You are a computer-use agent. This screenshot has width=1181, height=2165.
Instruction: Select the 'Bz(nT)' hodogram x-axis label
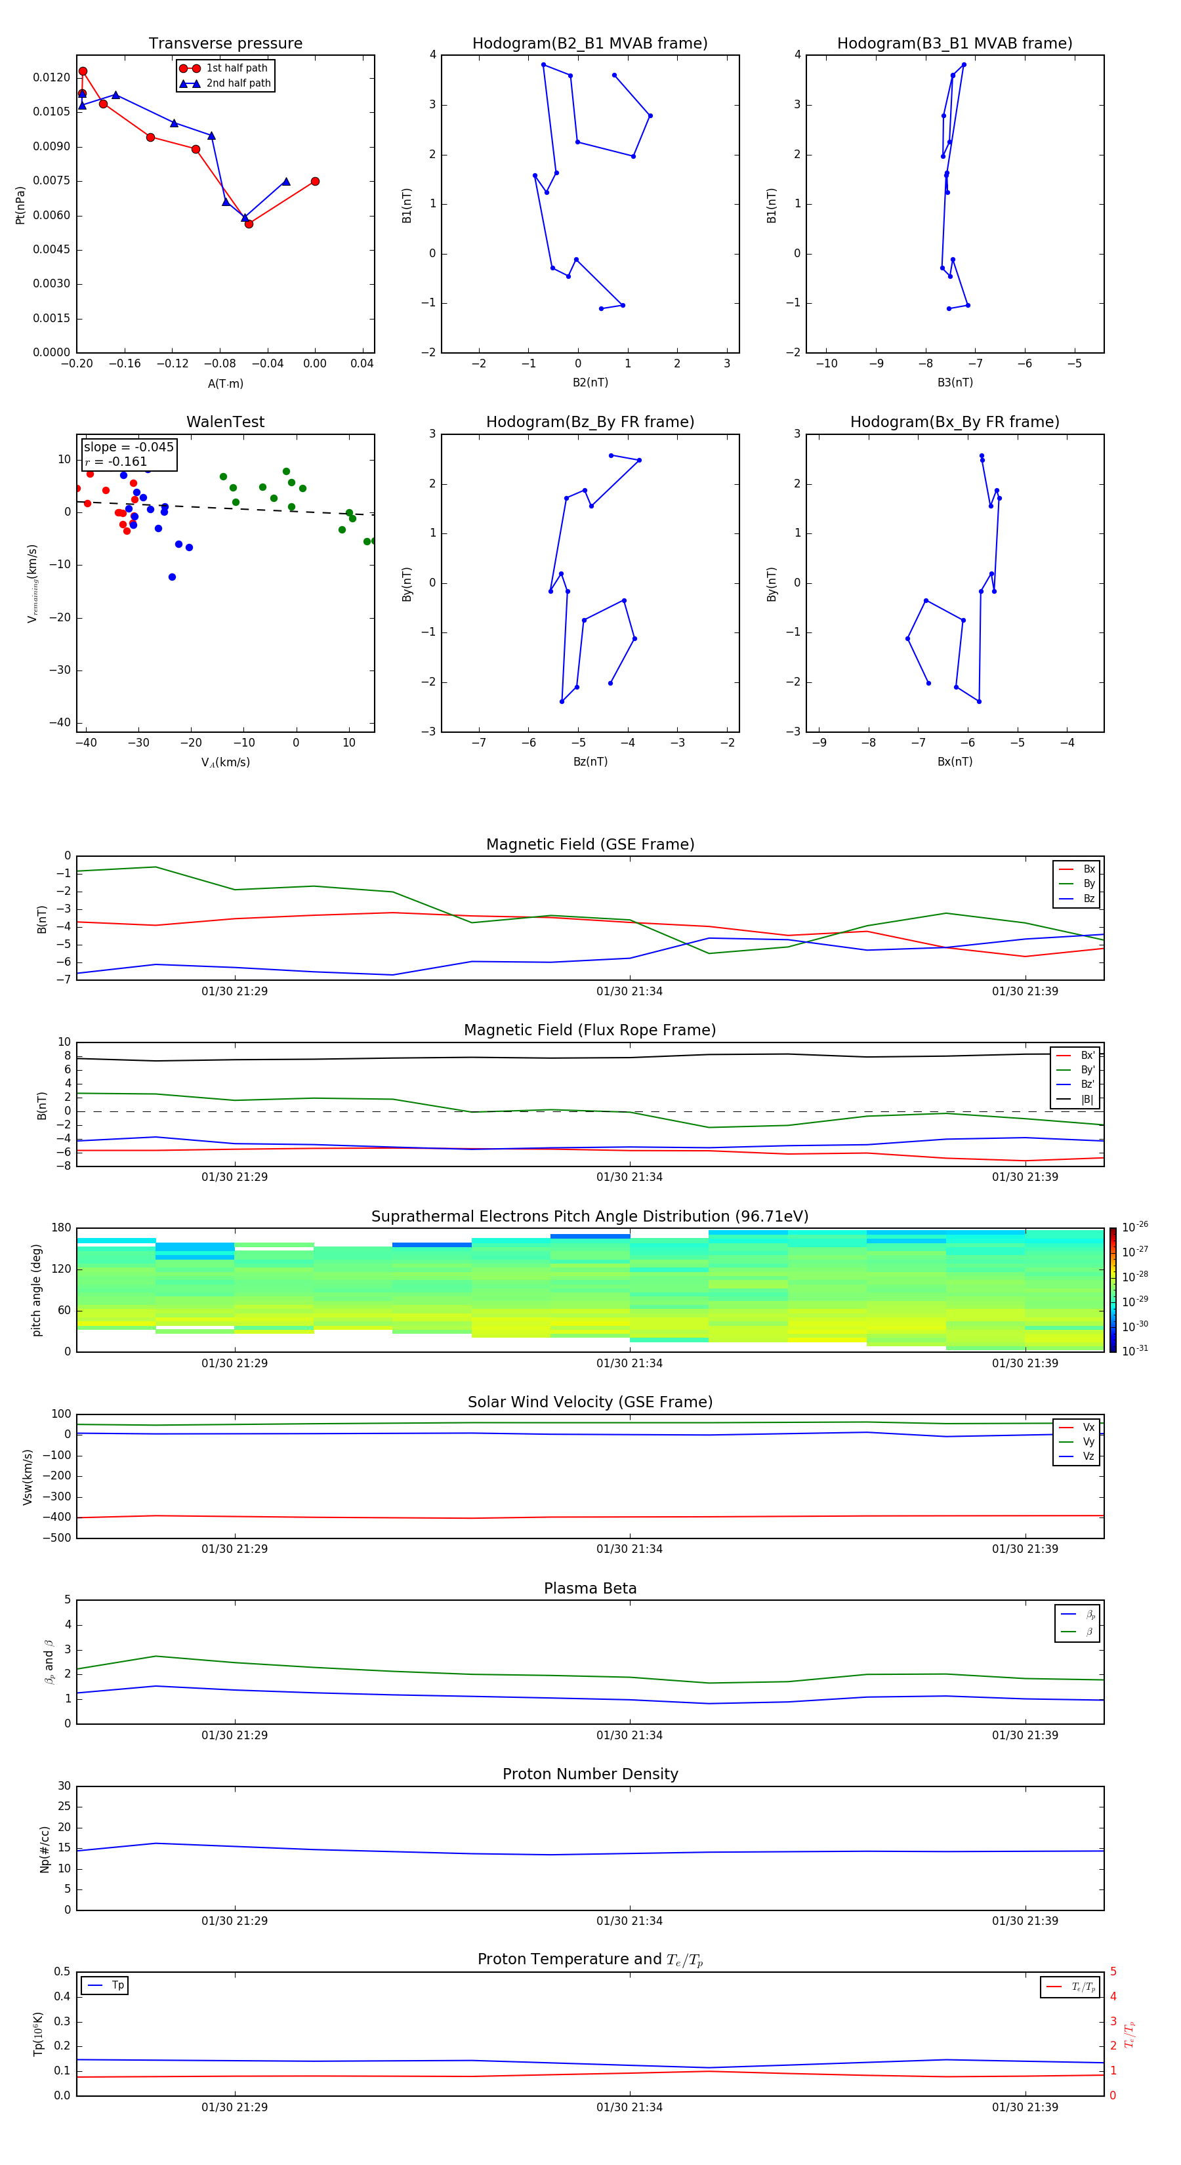tap(590, 762)
